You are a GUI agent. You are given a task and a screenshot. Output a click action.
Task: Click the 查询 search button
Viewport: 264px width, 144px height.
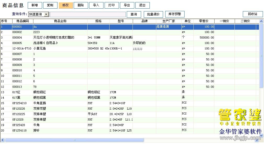[134, 14]
